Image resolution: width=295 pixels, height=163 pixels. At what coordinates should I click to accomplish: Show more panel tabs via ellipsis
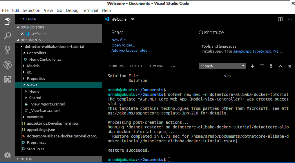[173, 66]
